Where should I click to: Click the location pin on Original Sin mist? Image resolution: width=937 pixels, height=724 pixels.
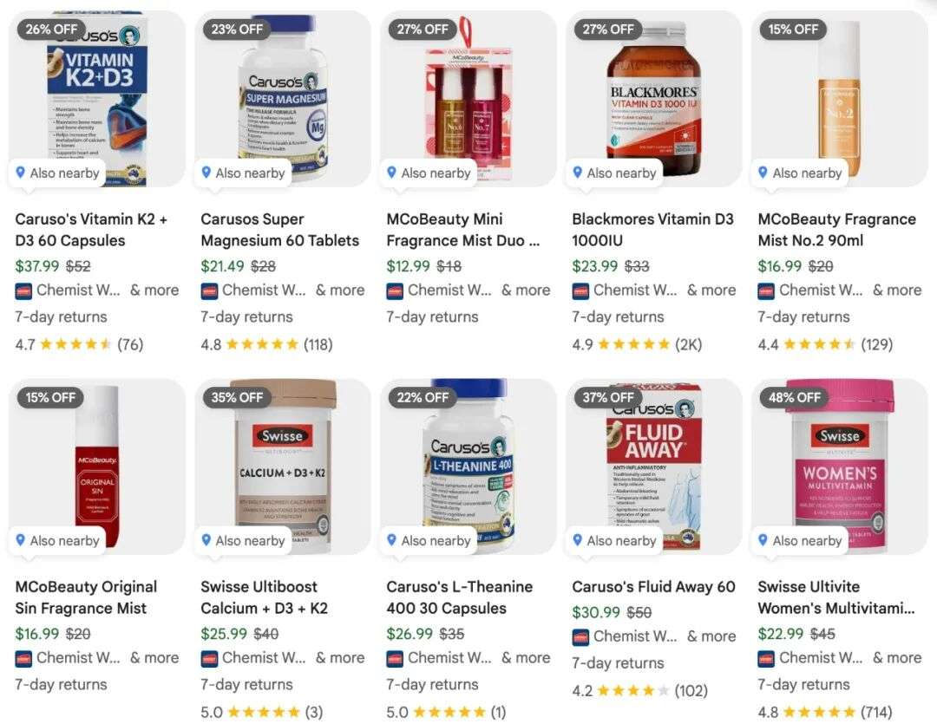pos(20,540)
